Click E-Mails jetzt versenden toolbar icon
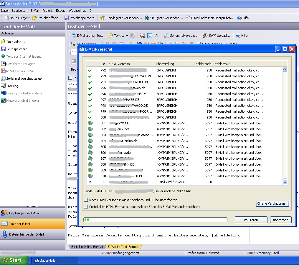Screen dimensions: 299x267 coord(102,18)
